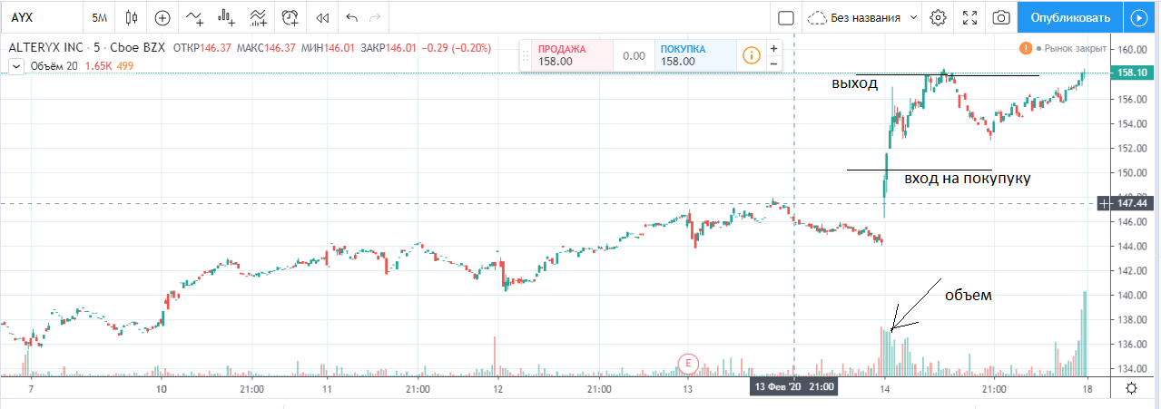Open the candlestick chart style selector
Image resolution: width=1161 pixels, height=409 pixels.
[133, 17]
